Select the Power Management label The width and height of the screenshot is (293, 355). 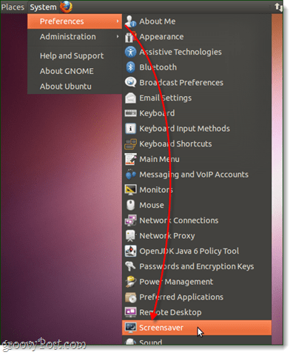point(176,282)
